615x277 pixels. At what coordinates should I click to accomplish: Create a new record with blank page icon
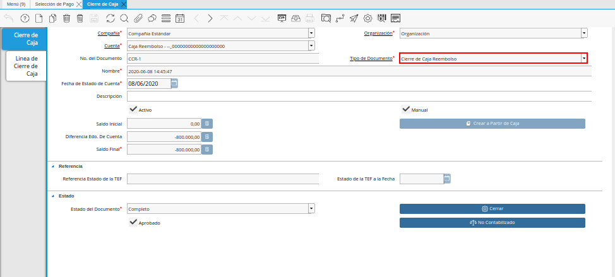(x=39, y=18)
